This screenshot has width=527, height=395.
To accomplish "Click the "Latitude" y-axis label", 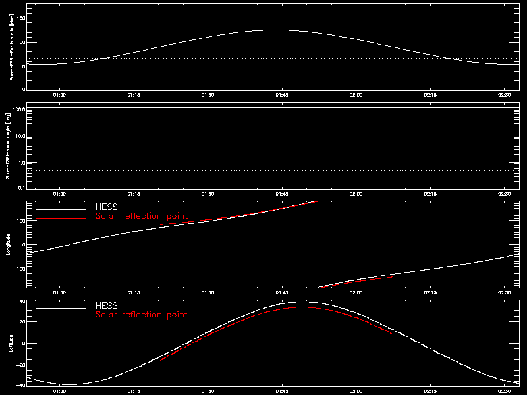I will point(11,343).
